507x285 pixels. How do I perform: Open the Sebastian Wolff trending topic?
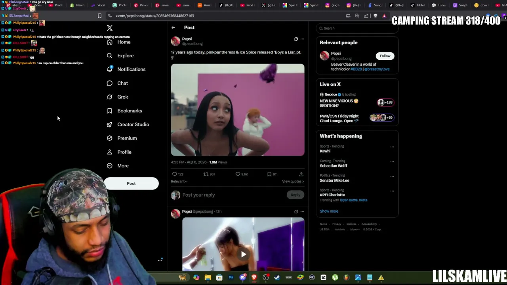[334, 166]
